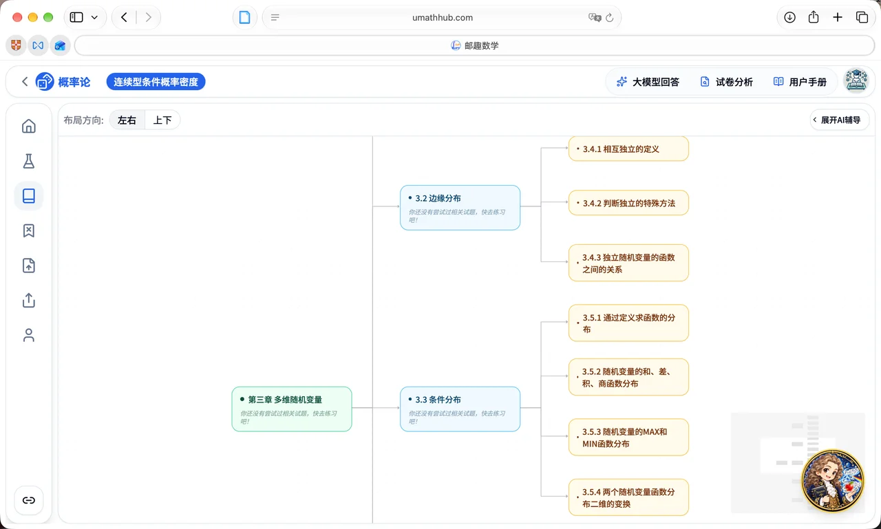Viewport: 881px width, 529px height.
Task: Open 大模型回答 in the header
Action: tap(648, 82)
